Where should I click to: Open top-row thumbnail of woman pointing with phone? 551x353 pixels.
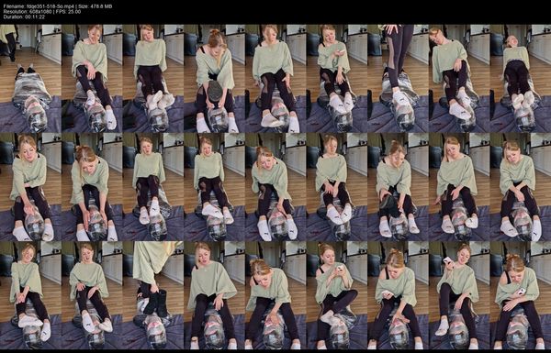(337, 79)
